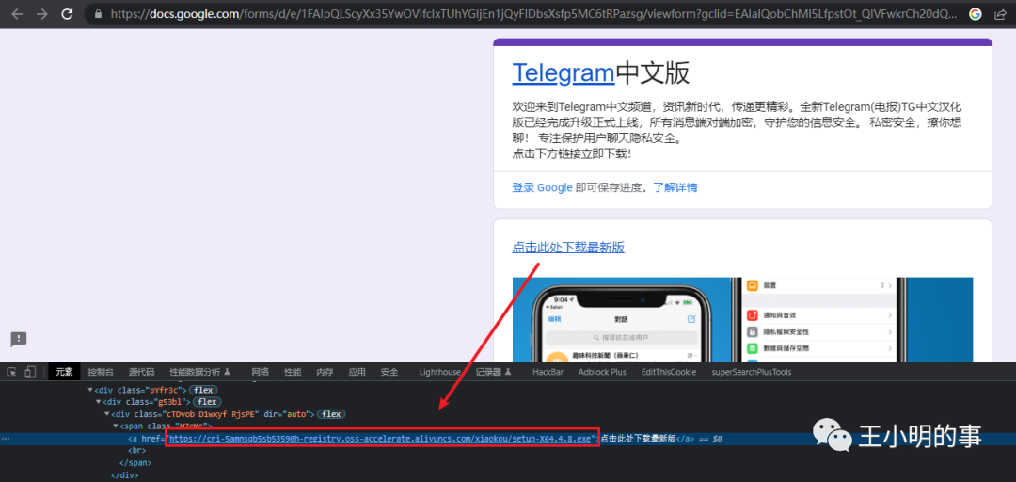Click flex badge on g53bl div

(x=207, y=402)
